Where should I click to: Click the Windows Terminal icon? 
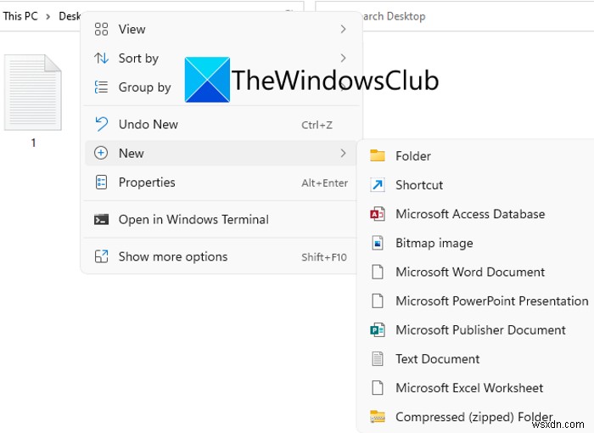click(101, 219)
